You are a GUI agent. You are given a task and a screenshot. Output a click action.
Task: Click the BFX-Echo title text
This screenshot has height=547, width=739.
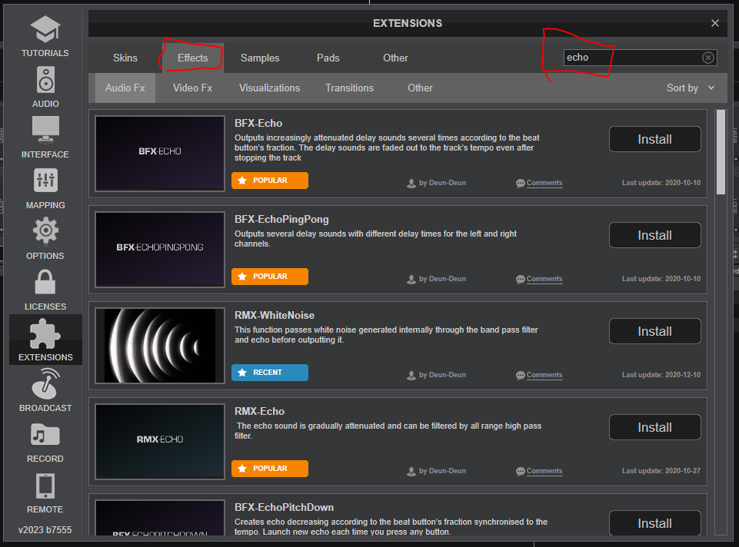pos(258,124)
